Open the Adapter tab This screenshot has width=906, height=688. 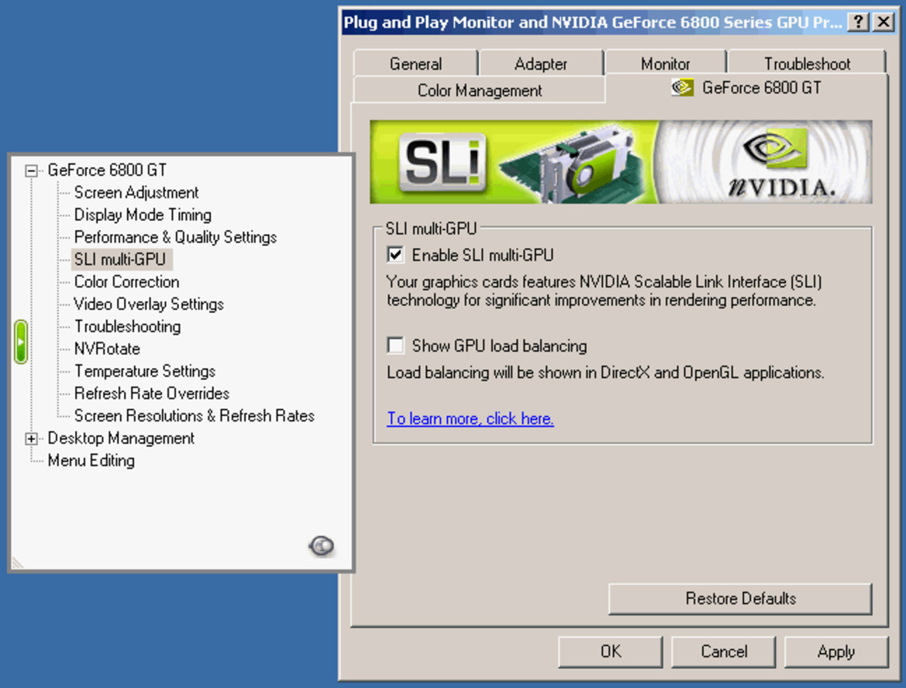tap(541, 64)
